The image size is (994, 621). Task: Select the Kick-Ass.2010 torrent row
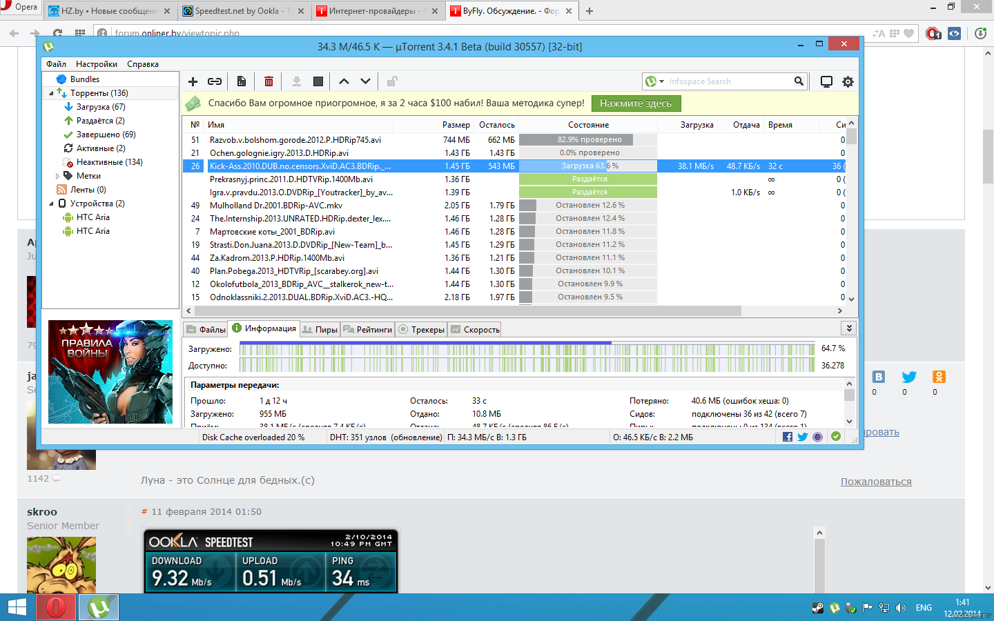point(514,166)
